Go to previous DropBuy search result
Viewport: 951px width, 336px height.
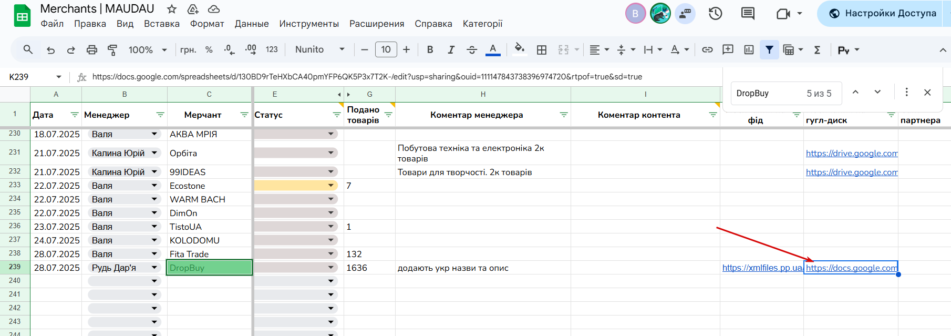[x=855, y=92]
